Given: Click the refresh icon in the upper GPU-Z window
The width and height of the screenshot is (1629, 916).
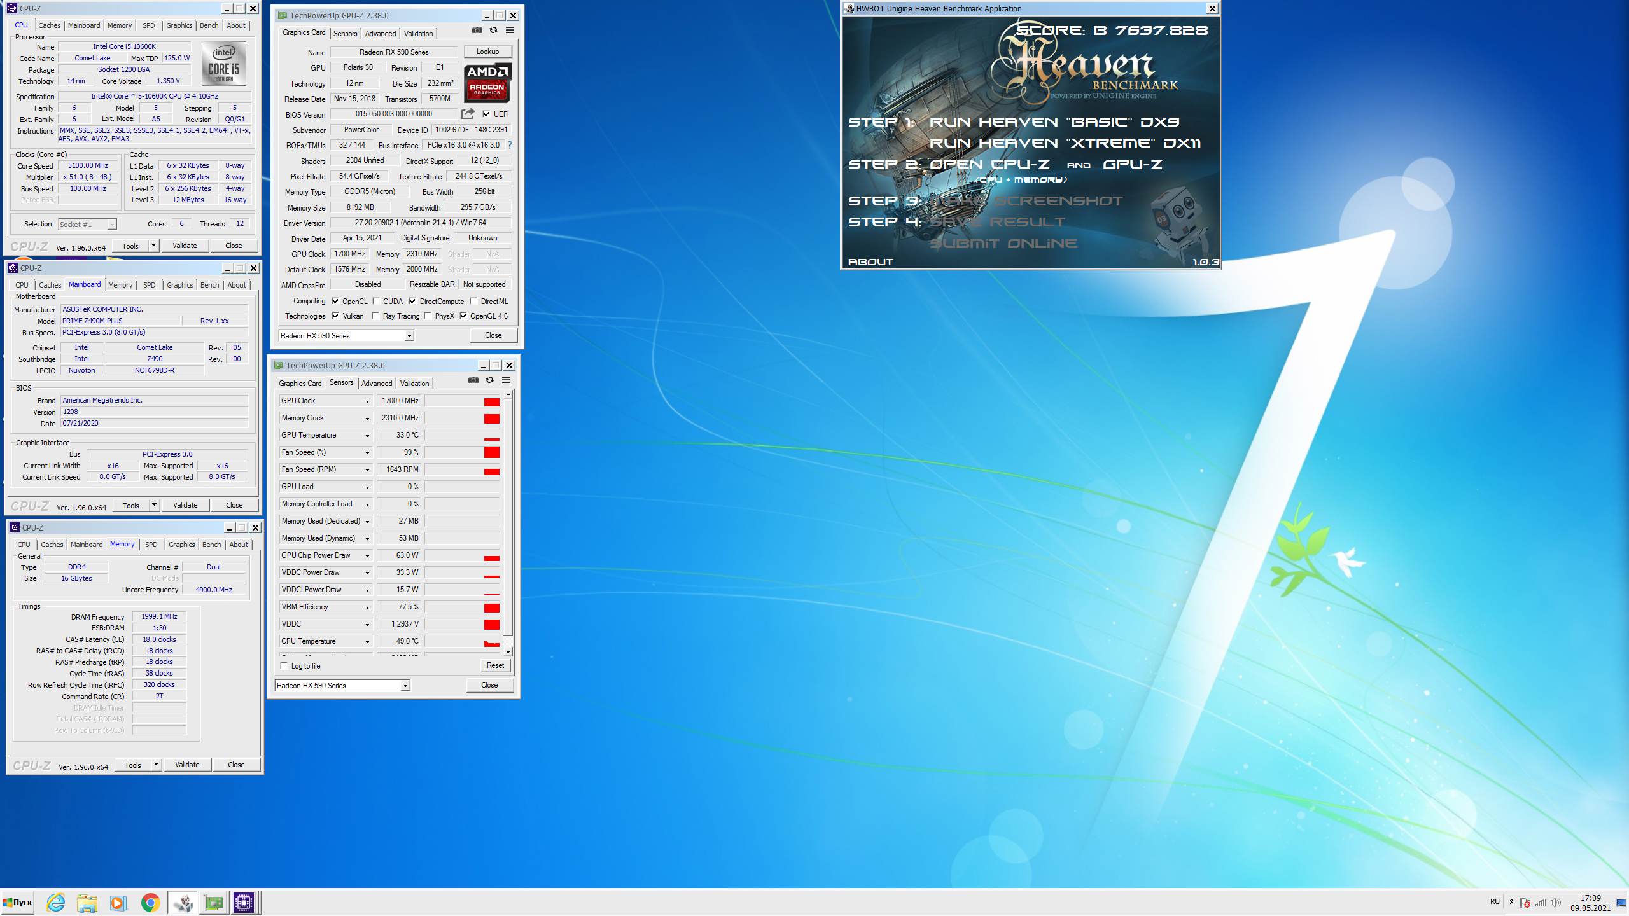Looking at the screenshot, I should (493, 30).
